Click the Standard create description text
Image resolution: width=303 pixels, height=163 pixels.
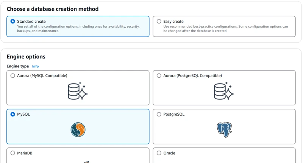[78, 29]
